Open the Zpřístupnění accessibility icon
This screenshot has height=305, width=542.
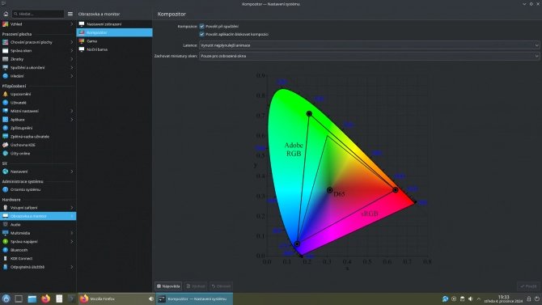(x=5, y=128)
